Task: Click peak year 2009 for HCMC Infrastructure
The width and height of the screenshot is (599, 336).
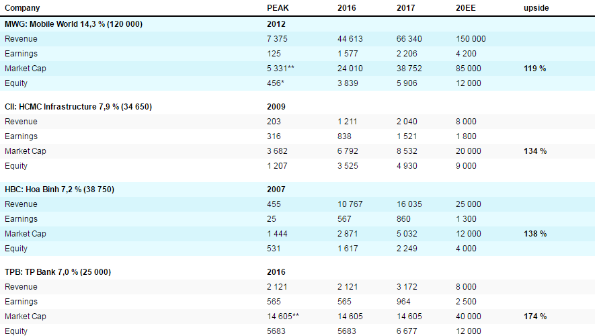Action: click(x=276, y=107)
